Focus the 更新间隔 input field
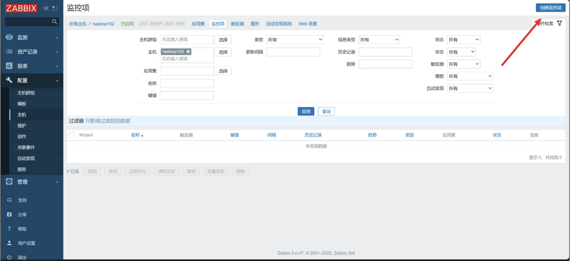The height and width of the screenshot is (261, 570). [x=293, y=52]
